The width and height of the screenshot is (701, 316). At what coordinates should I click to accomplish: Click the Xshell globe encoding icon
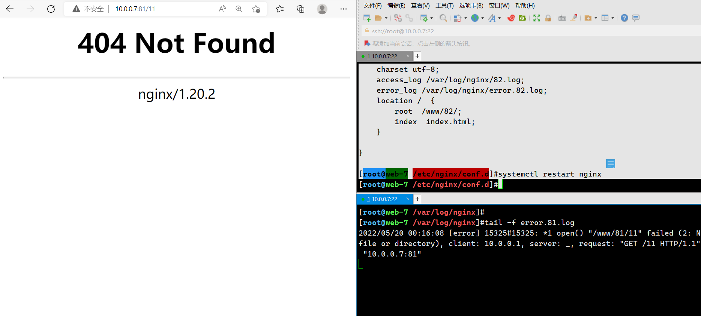click(x=475, y=18)
